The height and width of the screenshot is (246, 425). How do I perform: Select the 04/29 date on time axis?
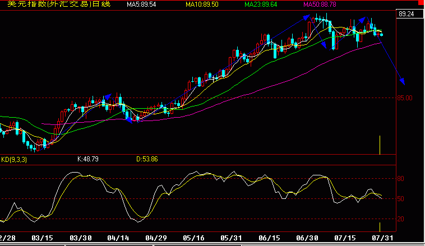click(x=156, y=238)
